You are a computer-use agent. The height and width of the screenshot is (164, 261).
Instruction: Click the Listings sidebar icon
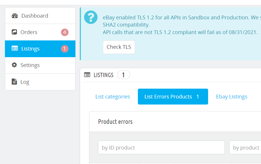tap(15, 49)
